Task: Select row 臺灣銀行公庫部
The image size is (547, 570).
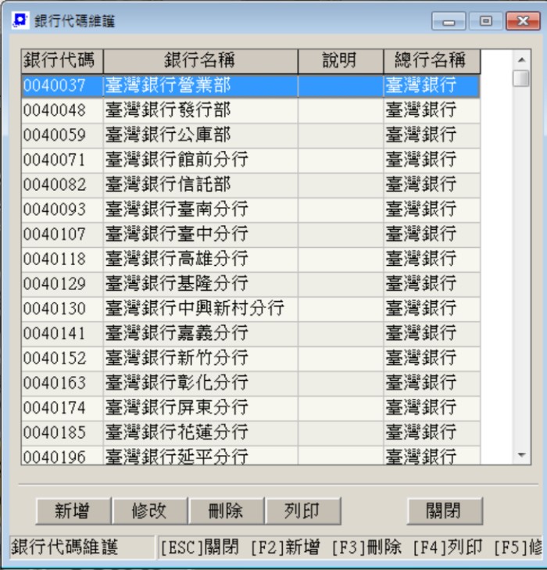Action: point(251,135)
